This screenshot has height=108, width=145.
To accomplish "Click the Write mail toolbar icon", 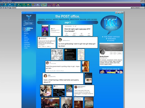I will coord(5,5).
